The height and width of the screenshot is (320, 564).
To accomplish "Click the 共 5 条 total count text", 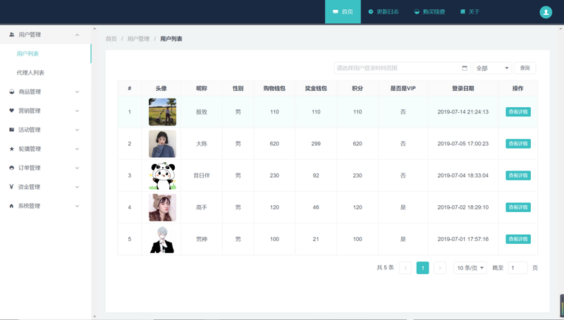I will [x=385, y=268].
